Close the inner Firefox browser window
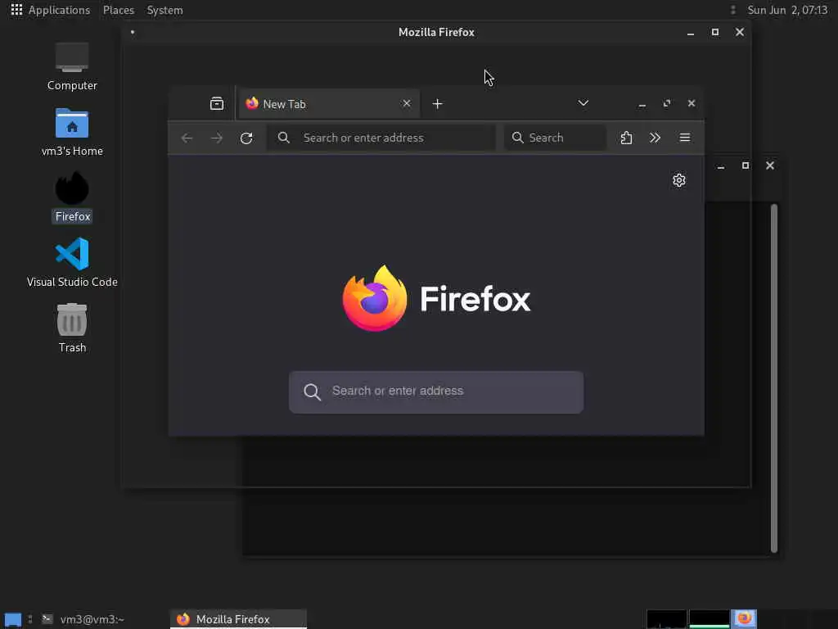 (x=691, y=103)
